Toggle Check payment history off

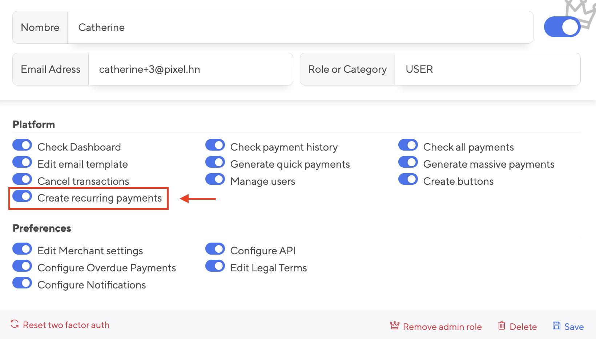[x=215, y=145]
